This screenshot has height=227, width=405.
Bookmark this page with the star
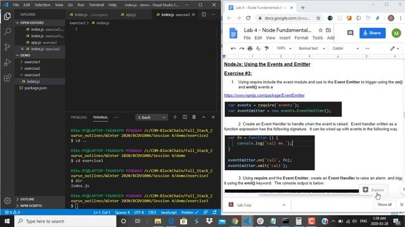coord(318,18)
